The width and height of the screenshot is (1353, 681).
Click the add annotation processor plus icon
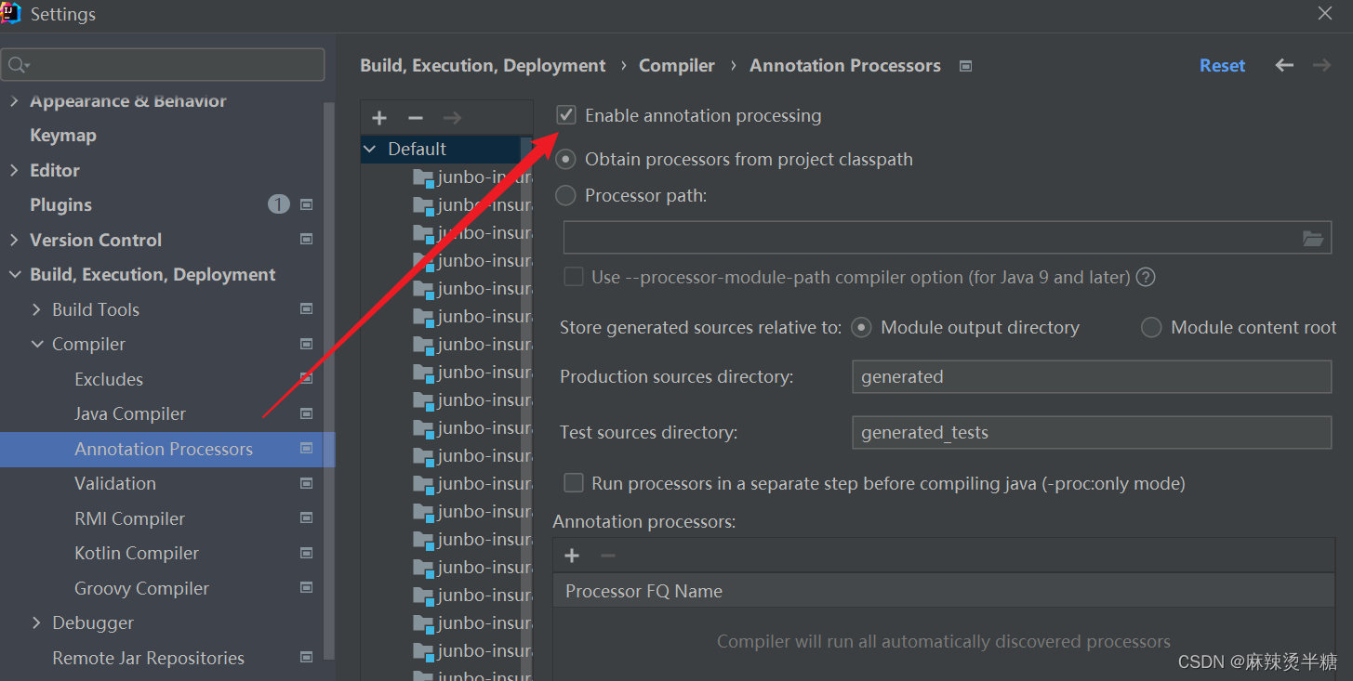coord(572,556)
